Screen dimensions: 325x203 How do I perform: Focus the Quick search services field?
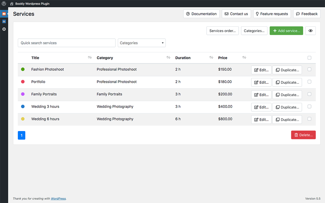pyautogui.click(x=67, y=43)
